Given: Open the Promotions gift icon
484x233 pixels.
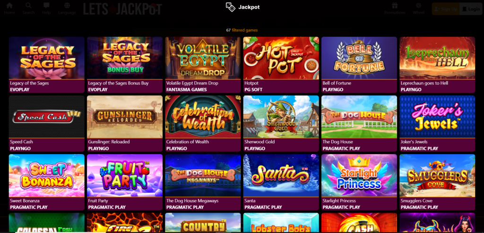Looking at the screenshot, I should point(395,6).
